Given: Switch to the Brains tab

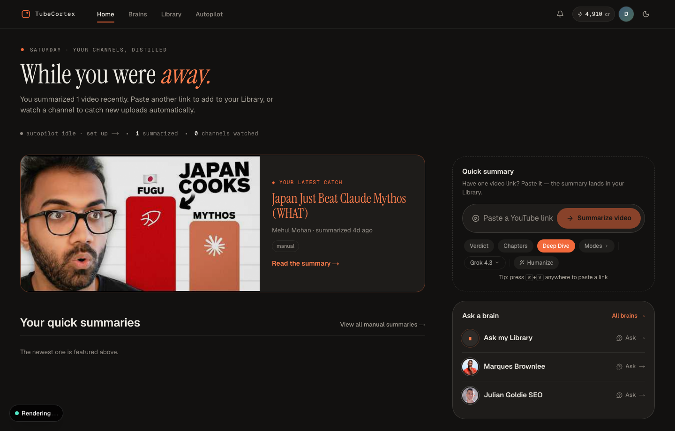Looking at the screenshot, I should pyautogui.click(x=138, y=14).
